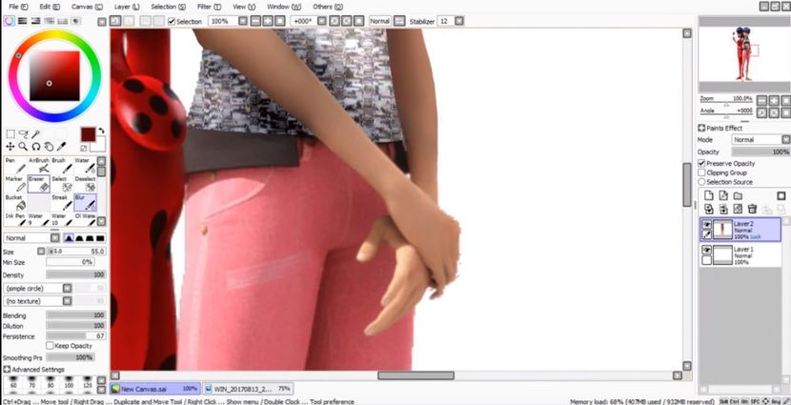Screen dimensions: 791x405
Task: Select the Marker tool
Action: click(13, 183)
